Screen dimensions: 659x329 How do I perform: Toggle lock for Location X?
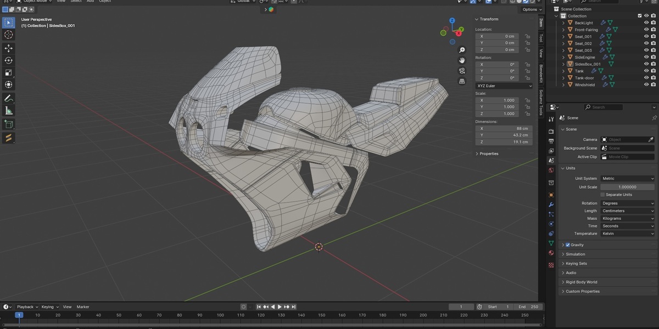pyautogui.click(x=527, y=36)
